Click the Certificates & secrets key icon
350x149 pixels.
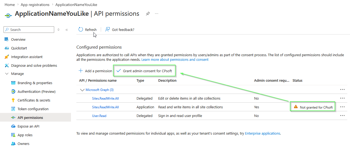pos(13,100)
